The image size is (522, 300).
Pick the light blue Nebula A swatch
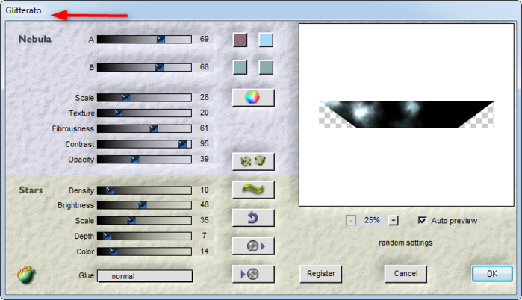tap(266, 40)
